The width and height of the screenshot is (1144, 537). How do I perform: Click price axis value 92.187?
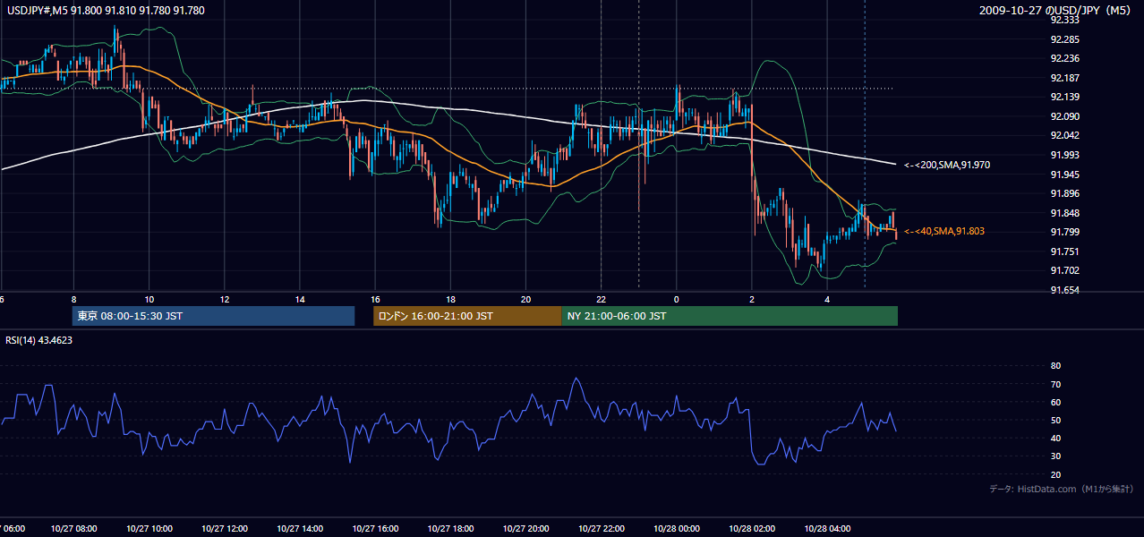tap(1065, 78)
